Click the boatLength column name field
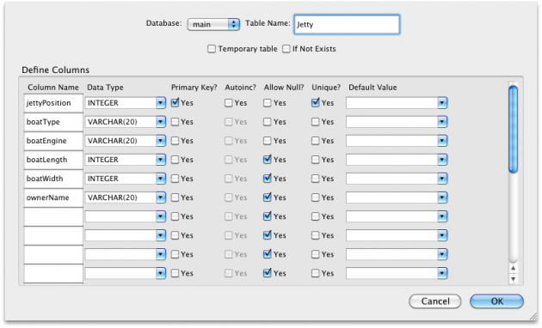Screen dimensions: 542x328 53,160
